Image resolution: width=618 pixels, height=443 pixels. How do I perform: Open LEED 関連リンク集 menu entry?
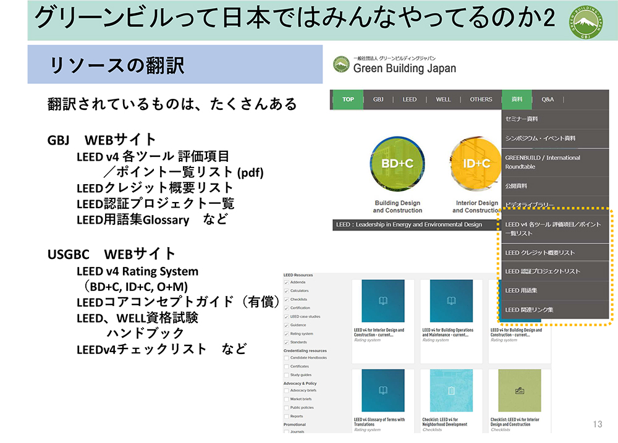pyautogui.click(x=555, y=310)
